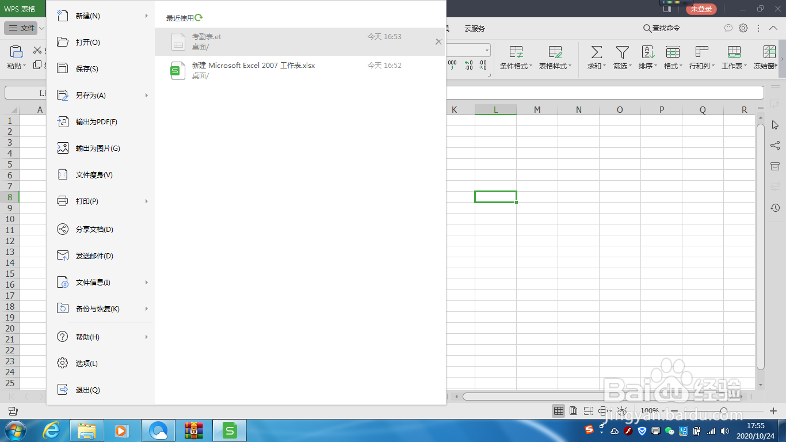Click the selection pointer icon in the sidebar
The height and width of the screenshot is (442, 786).
point(775,125)
